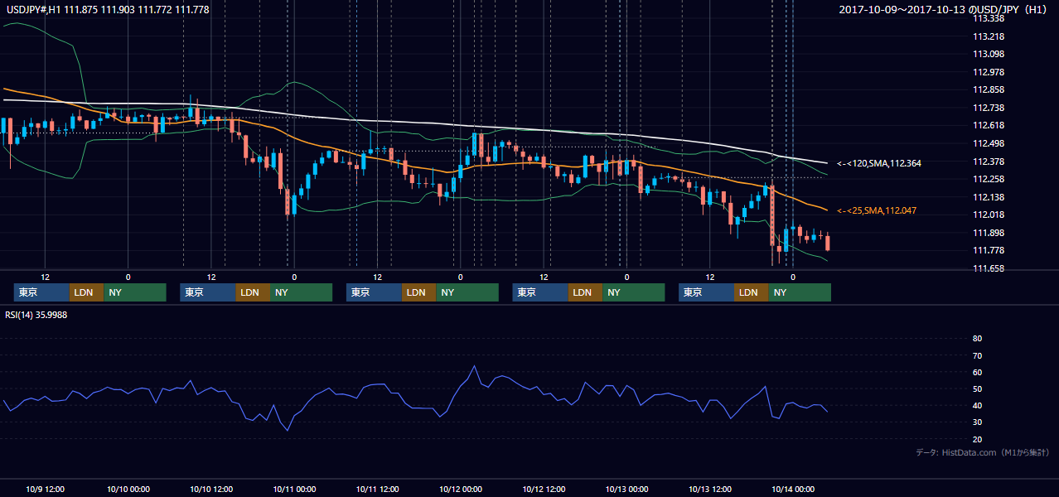Click the RSI scale value 80
1059x497 pixels.
pyautogui.click(x=977, y=339)
